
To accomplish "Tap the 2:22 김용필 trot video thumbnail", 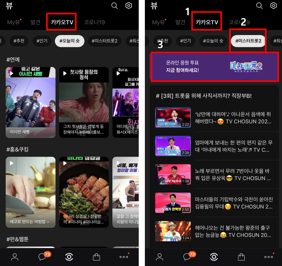I will pyautogui.click(x=173, y=117).
